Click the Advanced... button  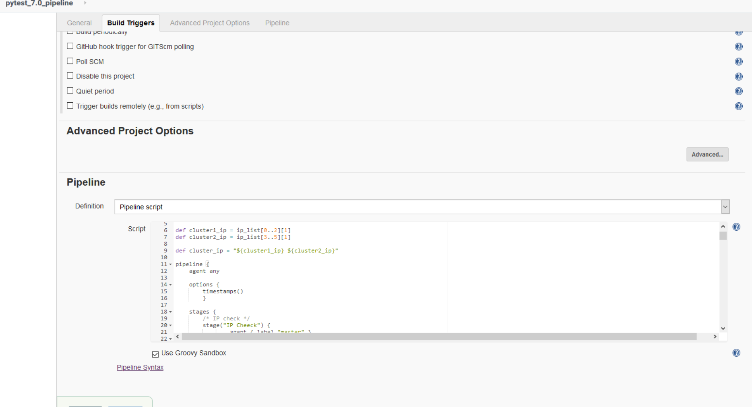click(x=707, y=154)
